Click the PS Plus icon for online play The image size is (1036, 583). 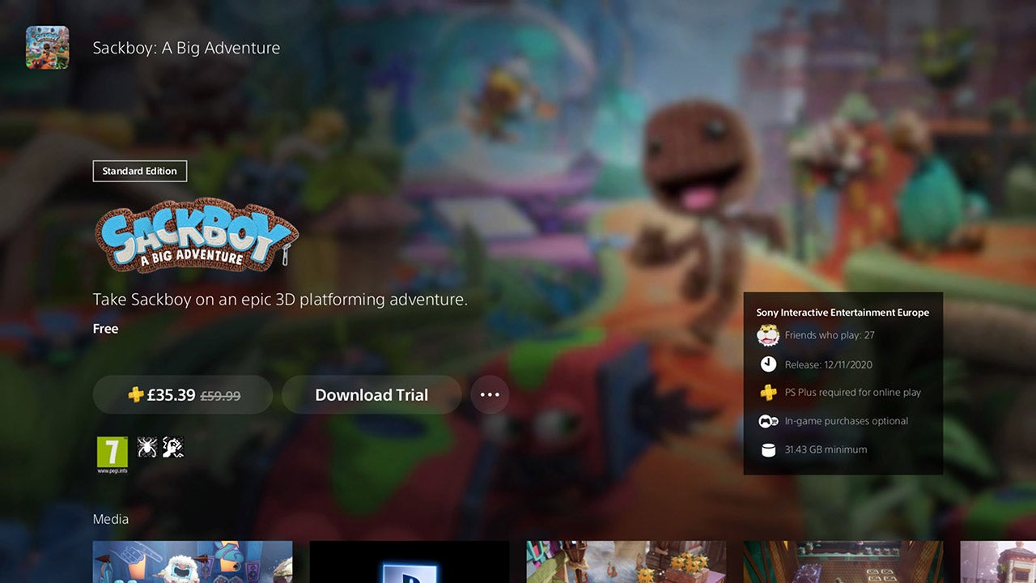(768, 393)
